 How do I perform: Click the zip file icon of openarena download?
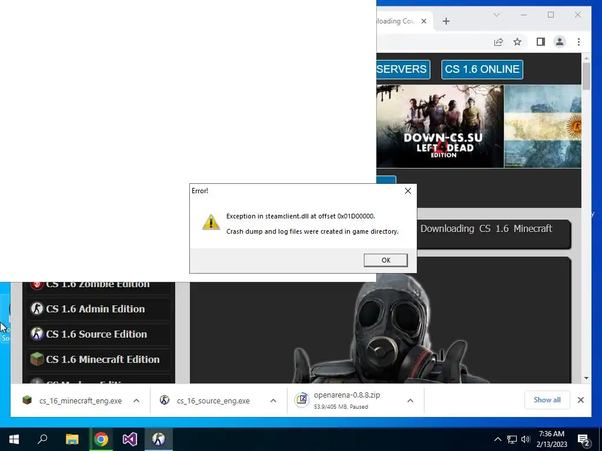(302, 400)
